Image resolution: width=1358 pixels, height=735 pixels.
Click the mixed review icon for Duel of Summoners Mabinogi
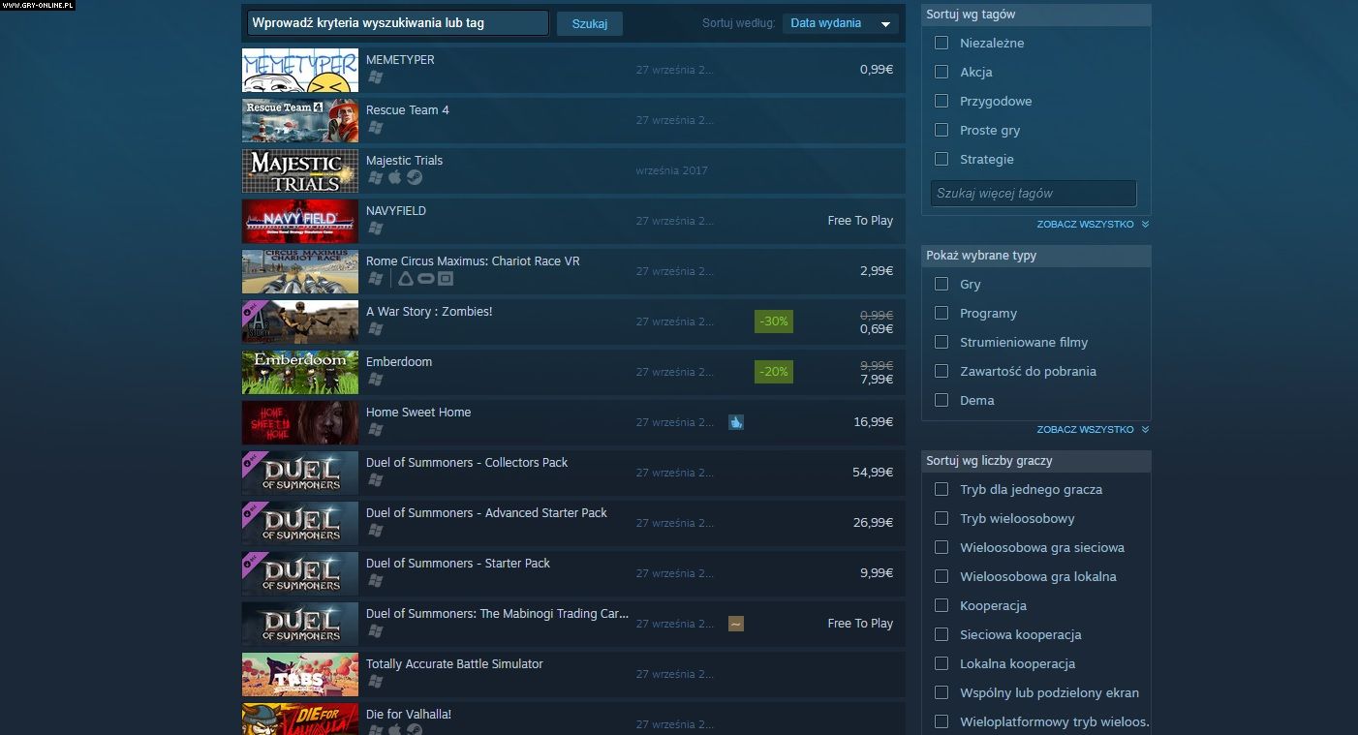coord(736,624)
